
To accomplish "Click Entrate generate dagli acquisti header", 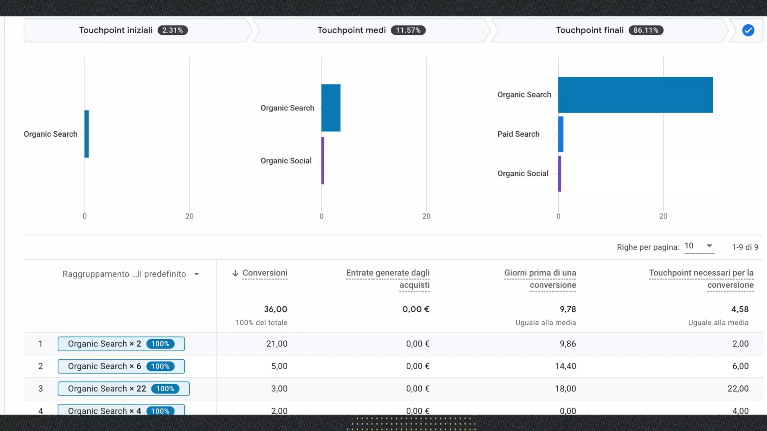I will tap(388, 279).
